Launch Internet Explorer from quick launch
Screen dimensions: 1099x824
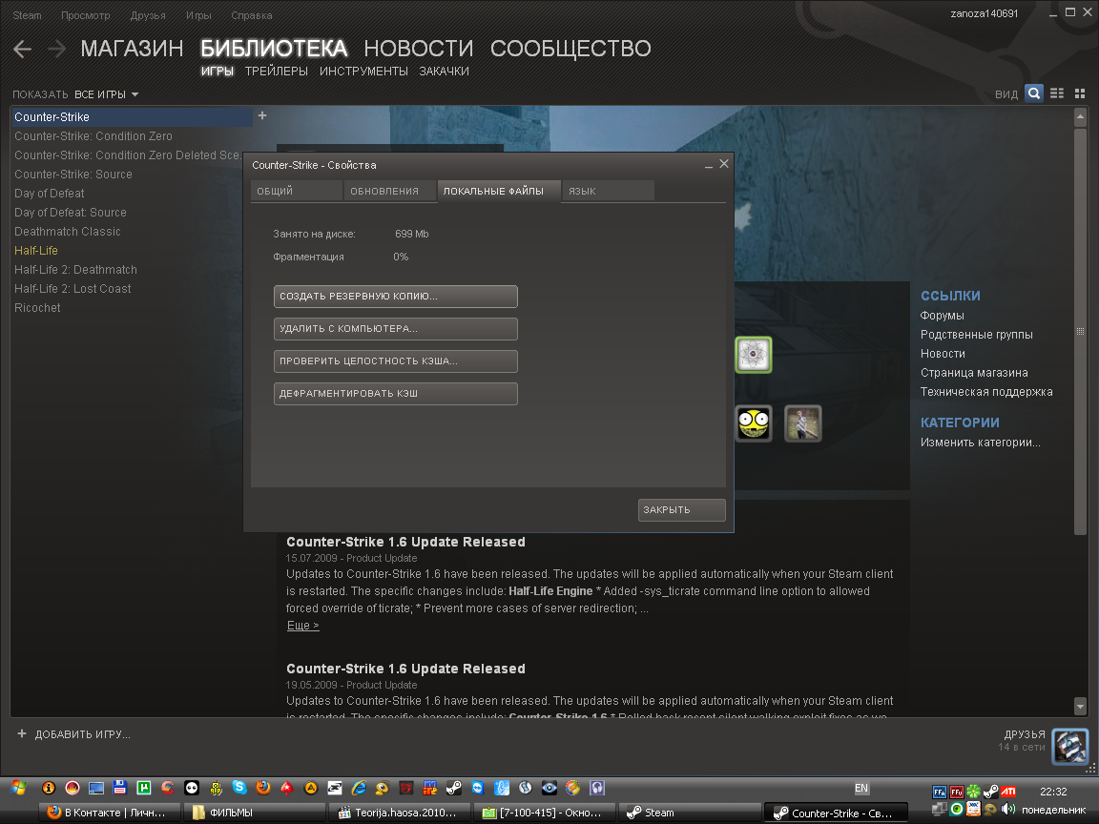coord(358,788)
